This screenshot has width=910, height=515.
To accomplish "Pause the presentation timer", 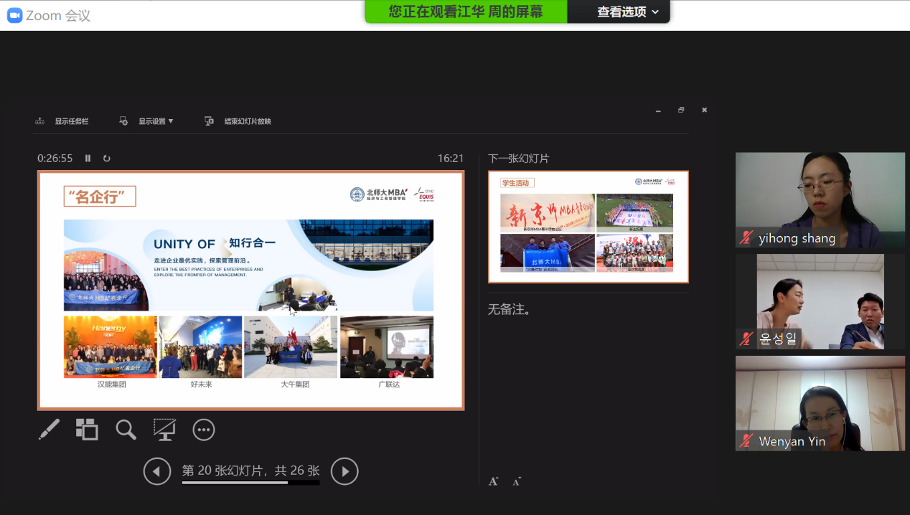I will pos(88,158).
